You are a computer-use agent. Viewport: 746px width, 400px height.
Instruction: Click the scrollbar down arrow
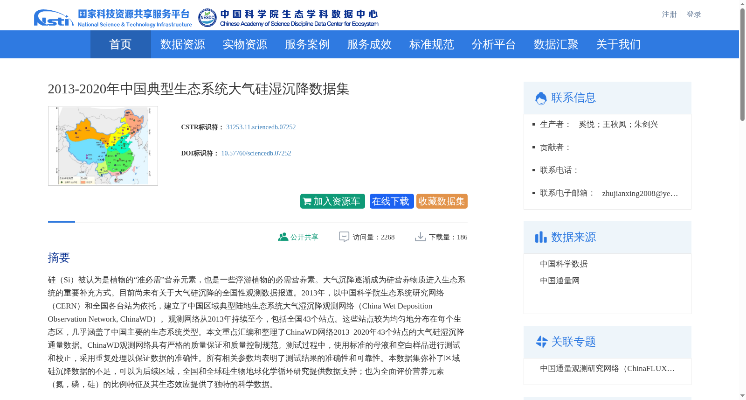click(742, 396)
